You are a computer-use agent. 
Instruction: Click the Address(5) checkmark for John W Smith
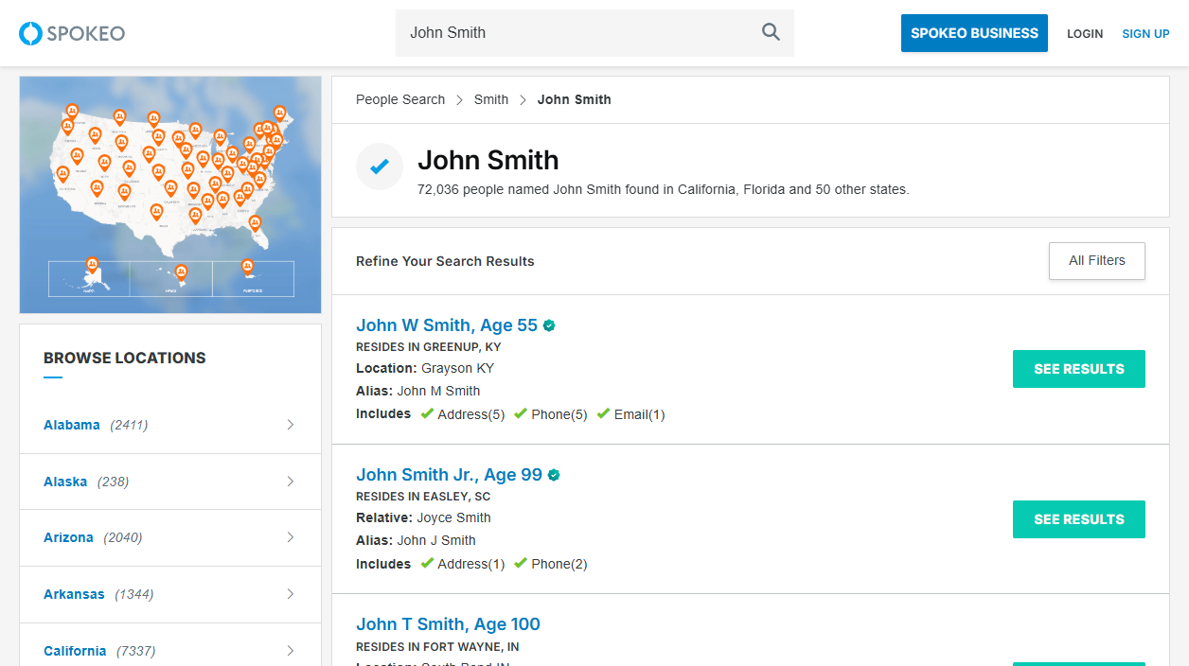click(x=427, y=413)
